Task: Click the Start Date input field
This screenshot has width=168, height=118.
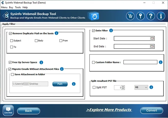Action: click(x=132, y=38)
